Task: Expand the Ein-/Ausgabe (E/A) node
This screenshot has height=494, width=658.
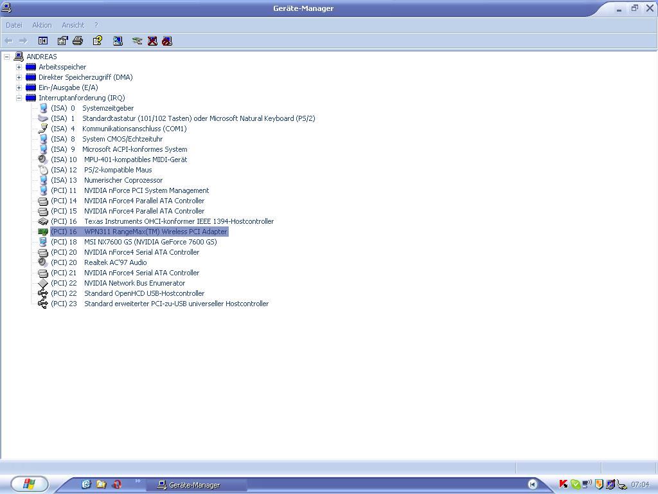Action: click(19, 87)
